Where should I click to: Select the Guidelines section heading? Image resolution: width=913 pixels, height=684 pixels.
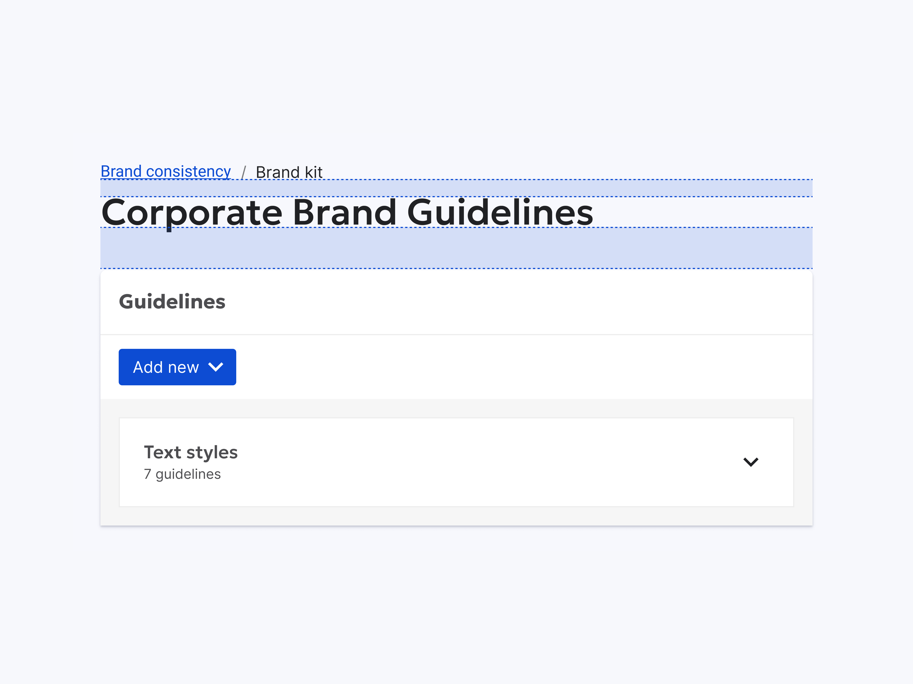pos(172,302)
